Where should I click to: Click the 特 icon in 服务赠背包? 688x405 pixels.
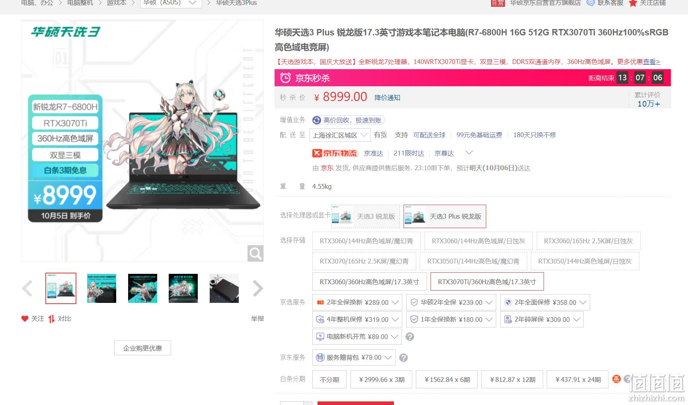pyautogui.click(x=320, y=358)
